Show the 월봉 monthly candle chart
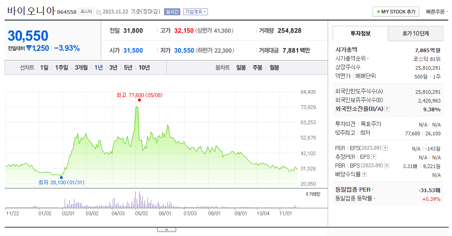Viewport: 452px width, 236px height. point(274,68)
